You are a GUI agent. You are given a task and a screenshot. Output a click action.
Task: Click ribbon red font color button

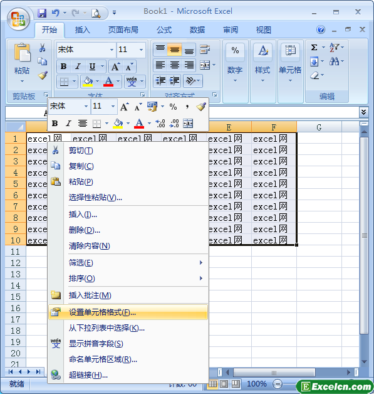coord(108,82)
